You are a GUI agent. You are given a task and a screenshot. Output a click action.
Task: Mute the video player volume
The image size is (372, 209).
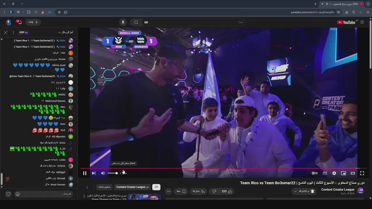point(103,173)
